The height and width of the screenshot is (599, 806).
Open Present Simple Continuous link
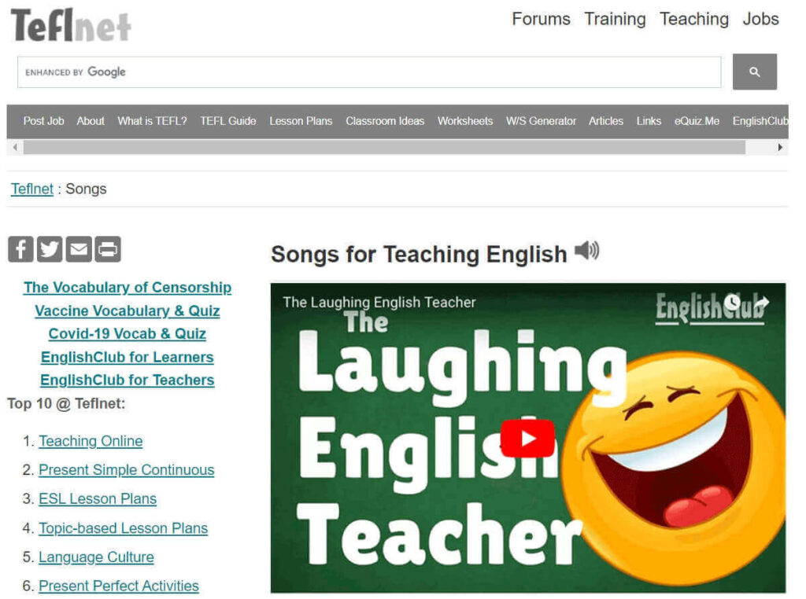tap(127, 469)
